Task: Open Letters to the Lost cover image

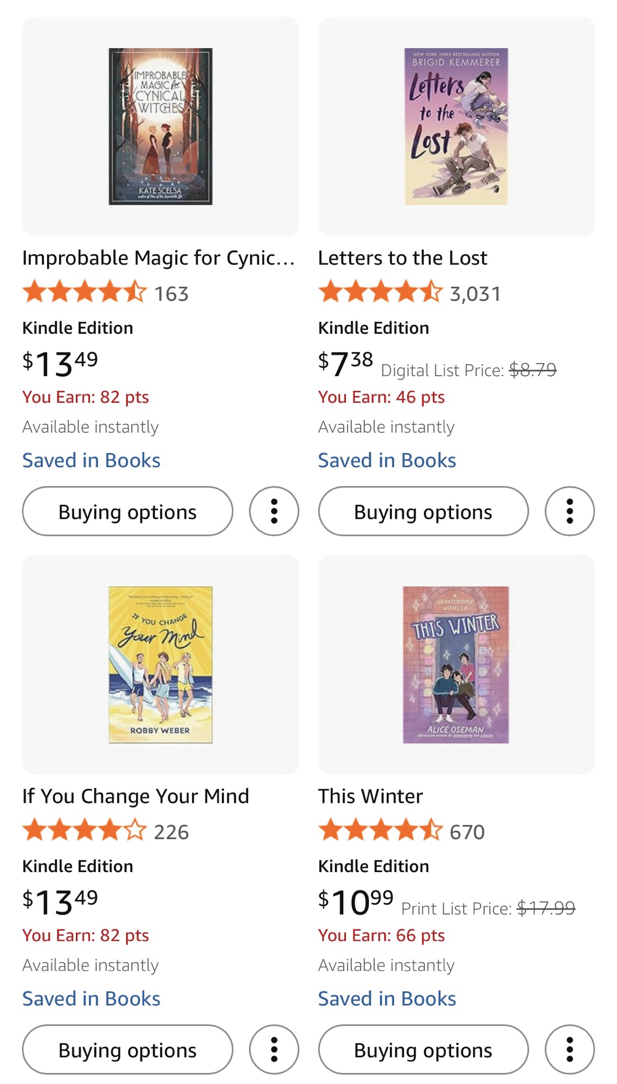Action: [456, 126]
